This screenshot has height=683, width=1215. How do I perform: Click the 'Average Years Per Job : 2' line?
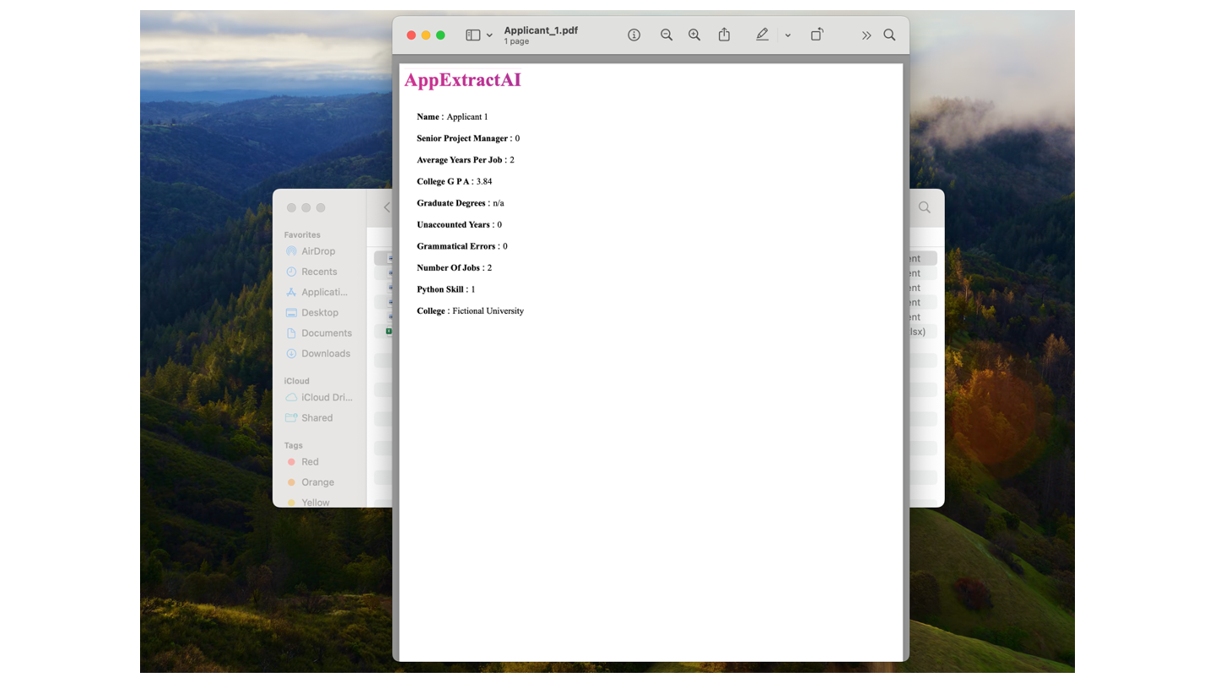[x=466, y=160]
